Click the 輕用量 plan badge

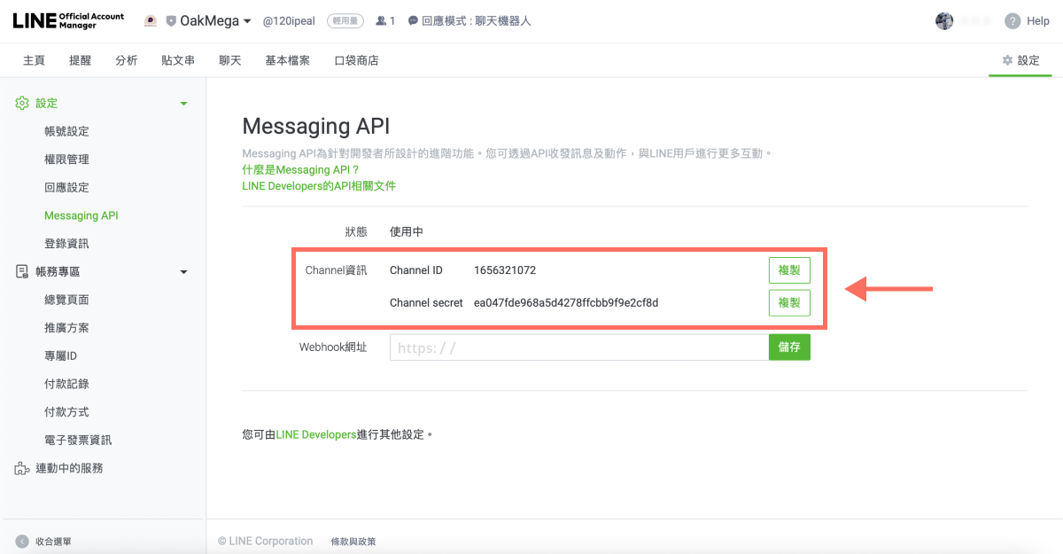pos(345,20)
